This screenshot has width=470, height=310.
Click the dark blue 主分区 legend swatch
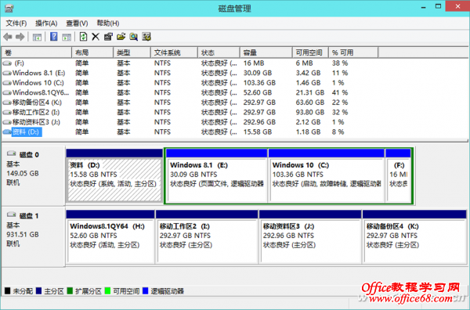click(x=38, y=290)
